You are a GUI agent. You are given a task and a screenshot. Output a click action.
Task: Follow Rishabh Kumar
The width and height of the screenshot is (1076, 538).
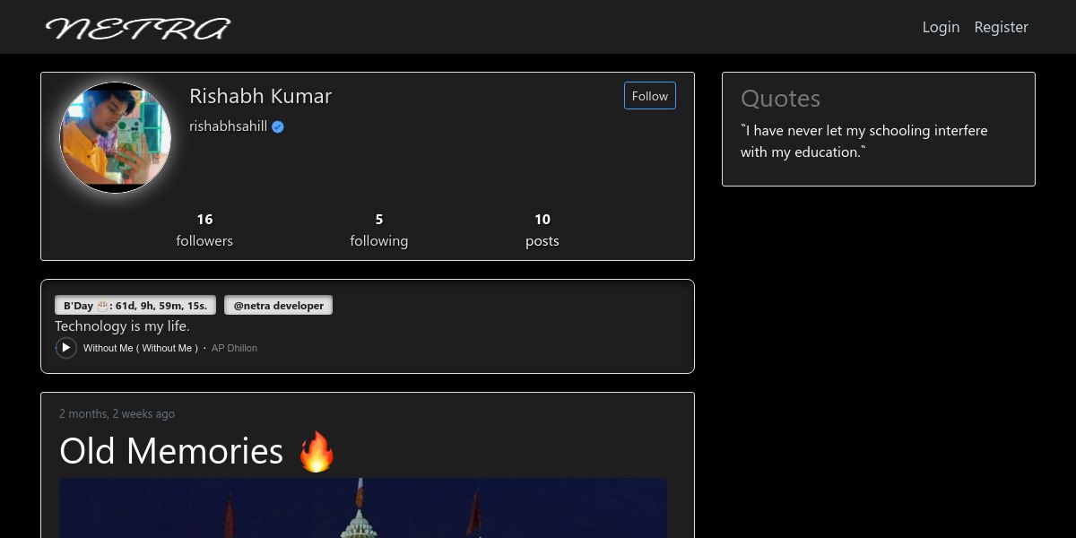pyautogui.click(x=649, y=96)
